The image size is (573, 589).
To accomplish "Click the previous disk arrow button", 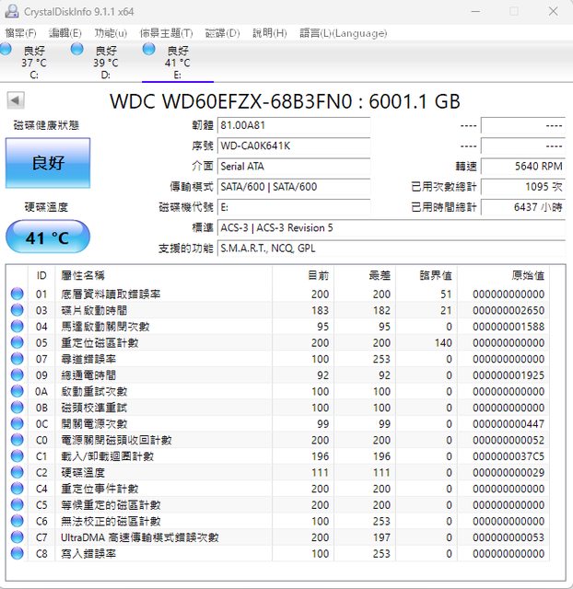I will [x=16, y=100].
